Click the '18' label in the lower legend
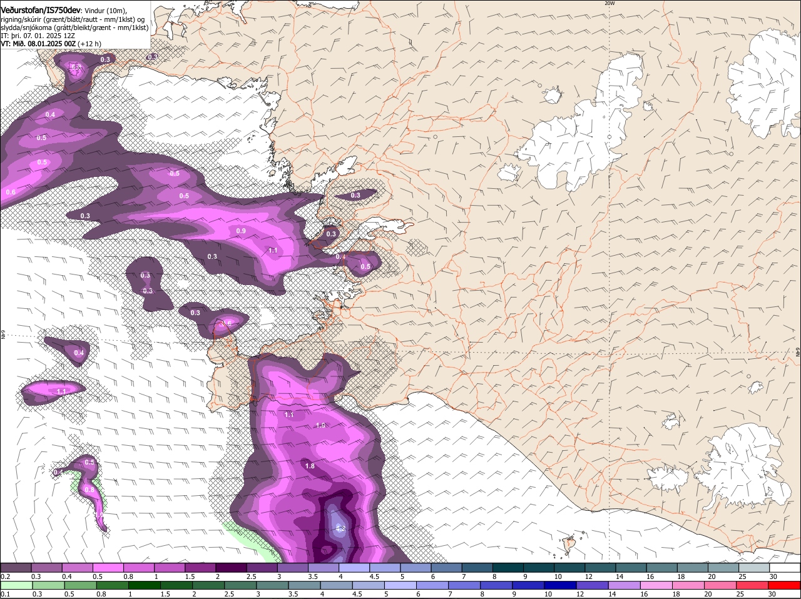 pos(676,594)
